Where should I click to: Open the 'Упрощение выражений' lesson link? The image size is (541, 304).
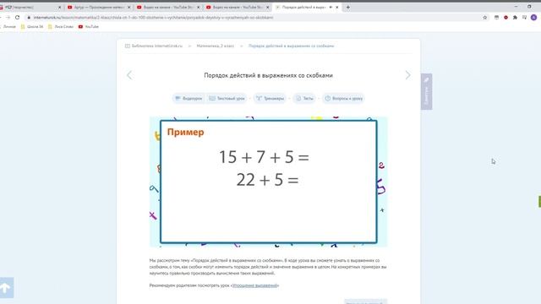255,285
